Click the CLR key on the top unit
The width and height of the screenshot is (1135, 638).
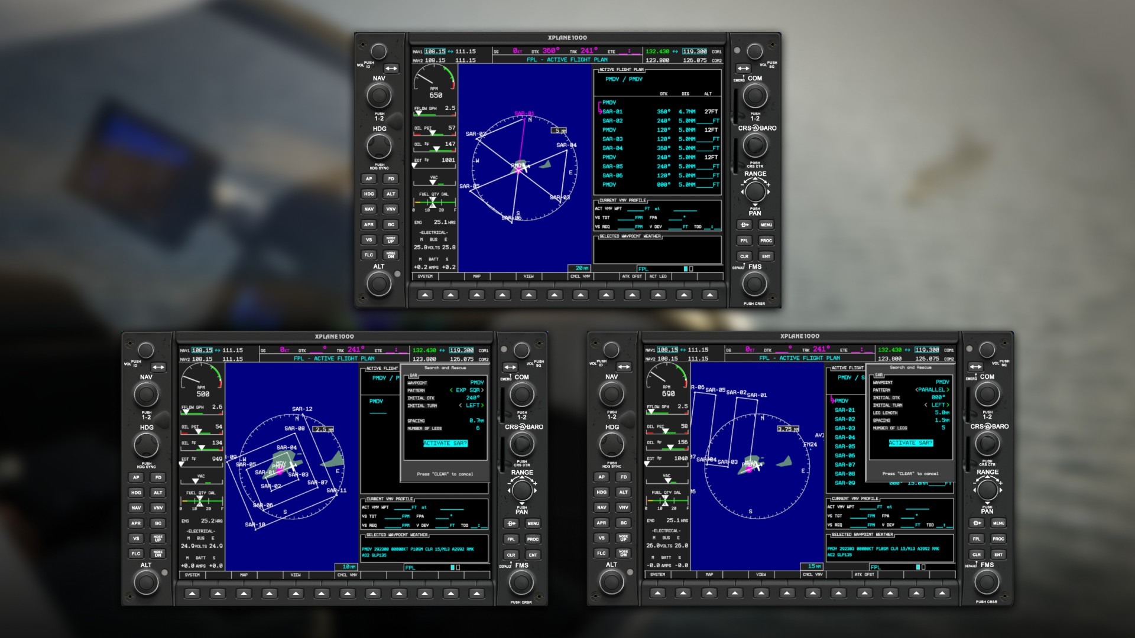pos(744,256)
